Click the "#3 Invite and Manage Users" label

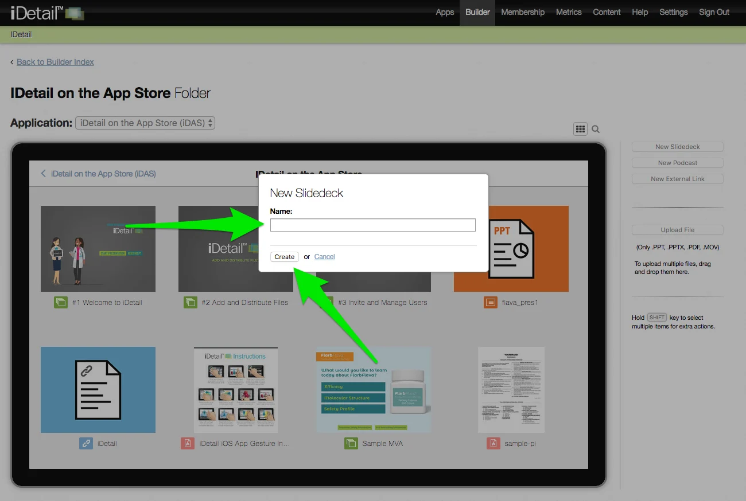point(383,302)
